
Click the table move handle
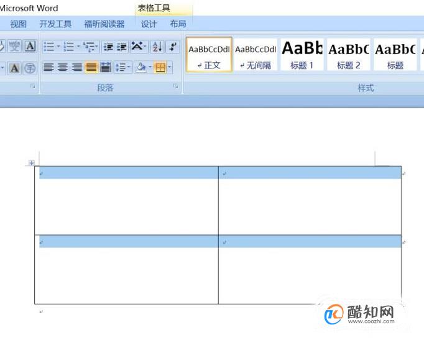pyautogui.click(x=31, y=163)
